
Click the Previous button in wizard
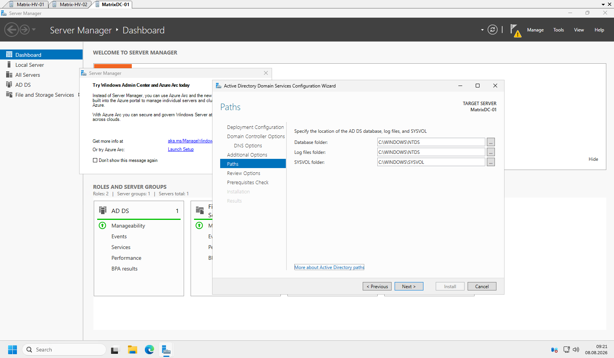coord(377,286)
